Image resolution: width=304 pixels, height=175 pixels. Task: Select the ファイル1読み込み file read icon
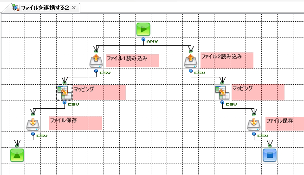click(96, 61)
